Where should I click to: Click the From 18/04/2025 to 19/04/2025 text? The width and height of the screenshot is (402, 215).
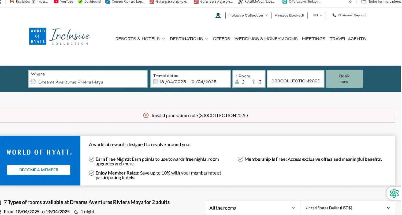[x=37, y=212]
